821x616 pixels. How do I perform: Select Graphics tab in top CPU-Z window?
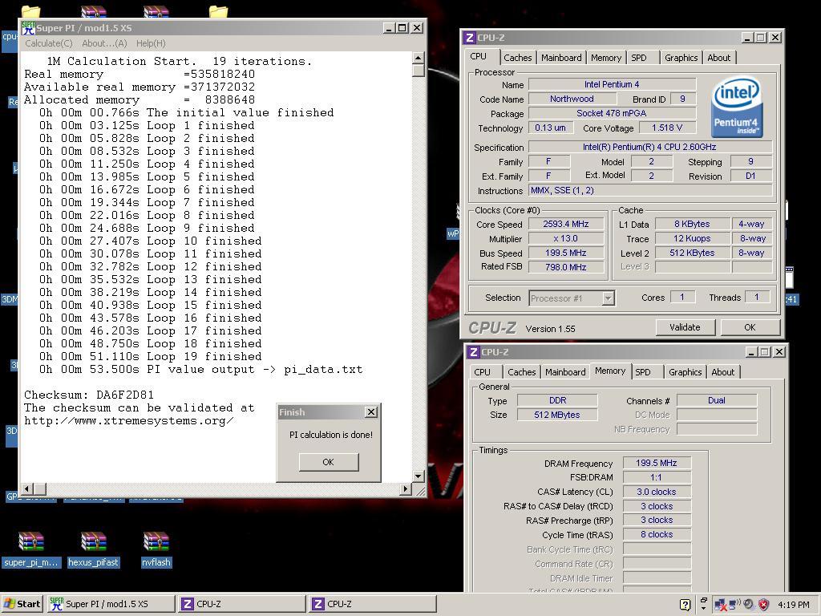tap(681, 58)
